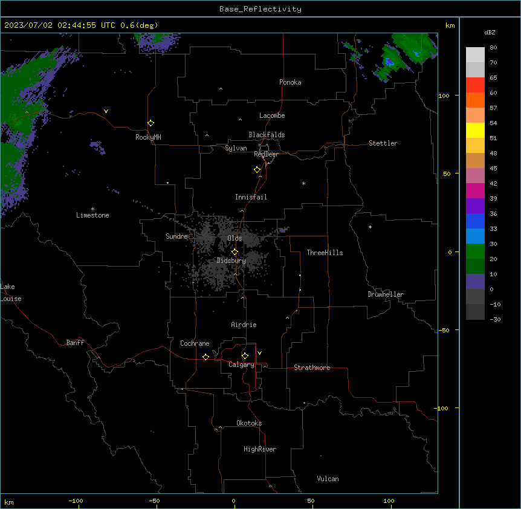Click the Didsbury town label
521x509 pixels.
click(231, 261)
